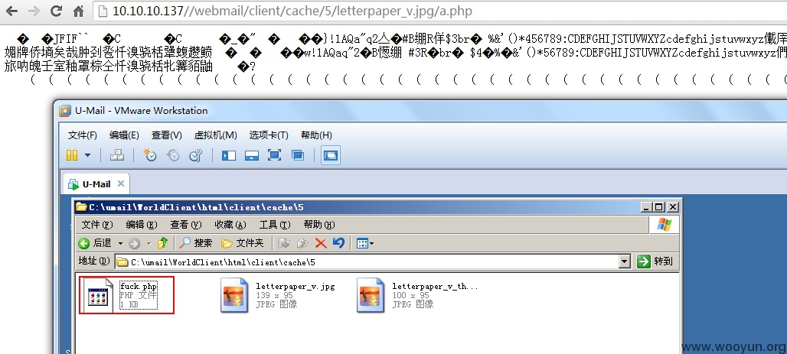
Task: Click the letterpaper_v.jpg file name text
Action: pyautogui.click(x=296, y=287)
